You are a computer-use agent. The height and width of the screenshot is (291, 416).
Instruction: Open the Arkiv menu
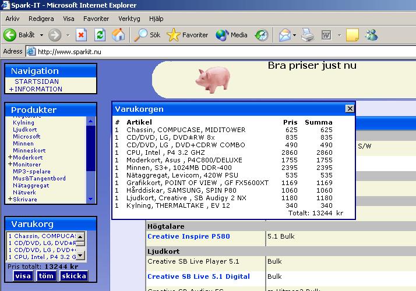pyautogui.click(x=12, y=19)
